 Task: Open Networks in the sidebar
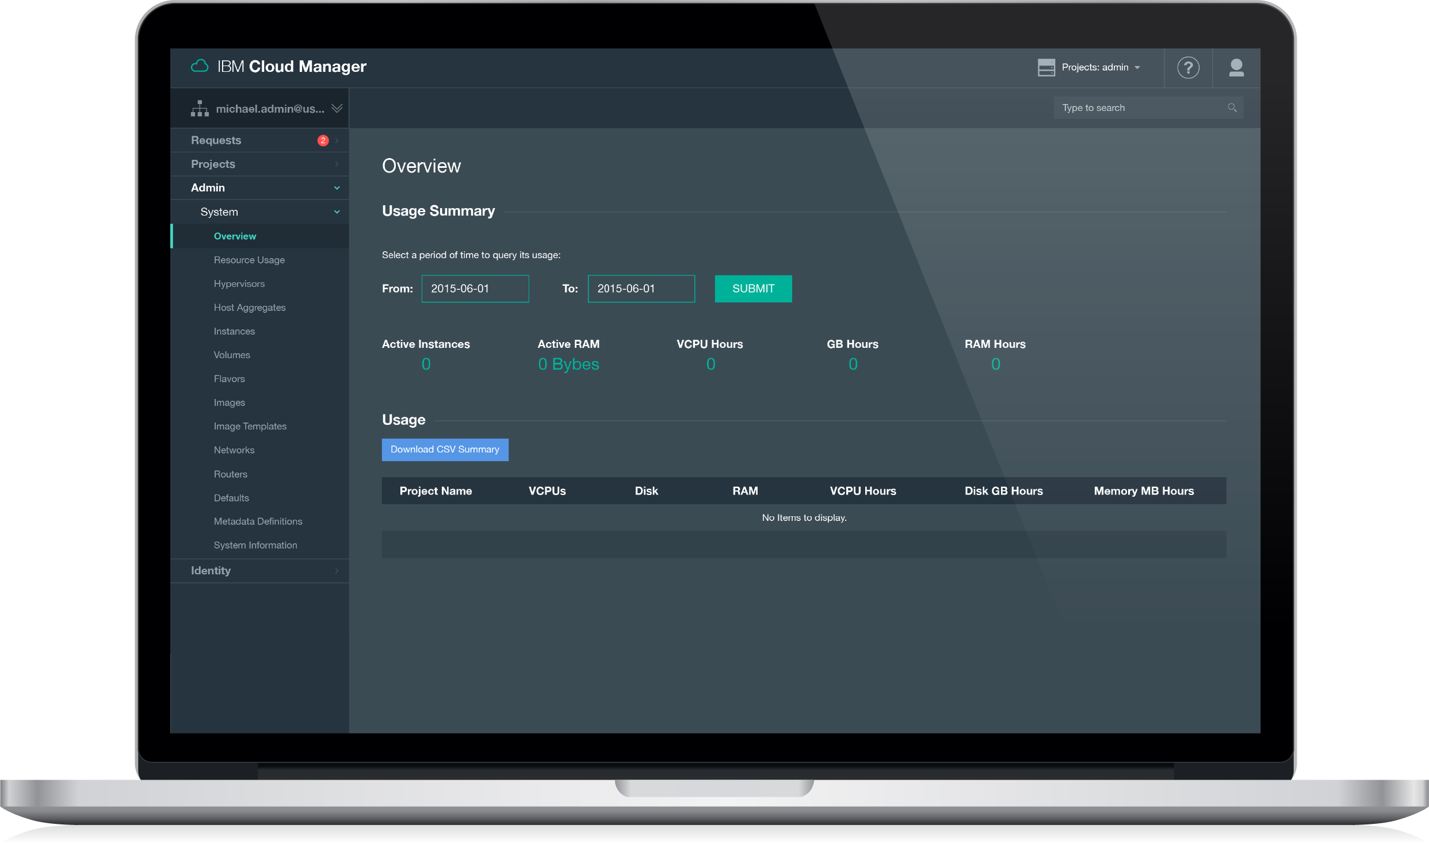click(234, 450)
